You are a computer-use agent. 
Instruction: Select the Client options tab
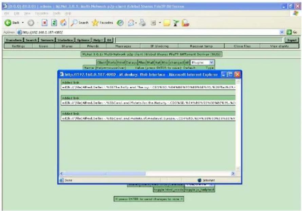(x=101, y=63)
